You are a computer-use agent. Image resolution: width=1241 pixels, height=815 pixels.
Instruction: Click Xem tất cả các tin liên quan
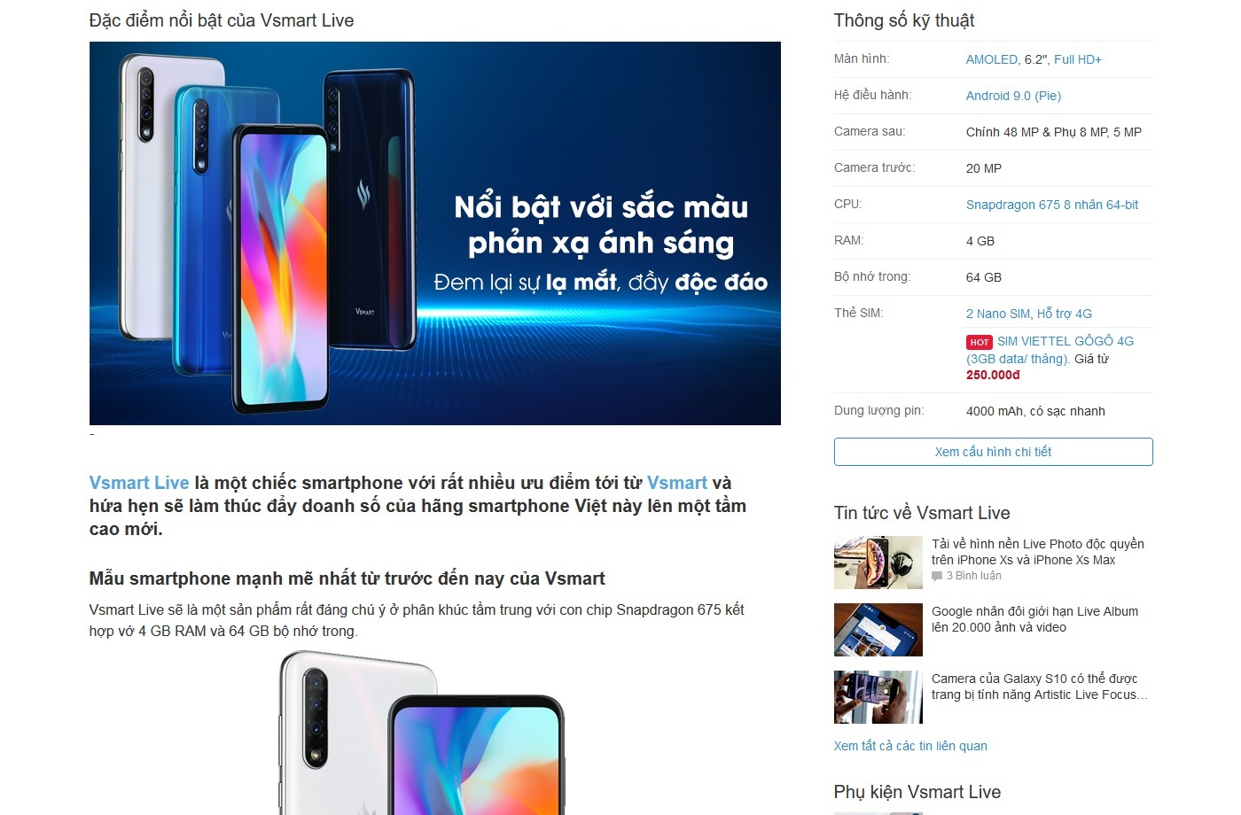pyautogui.click(x=910, y=746)
